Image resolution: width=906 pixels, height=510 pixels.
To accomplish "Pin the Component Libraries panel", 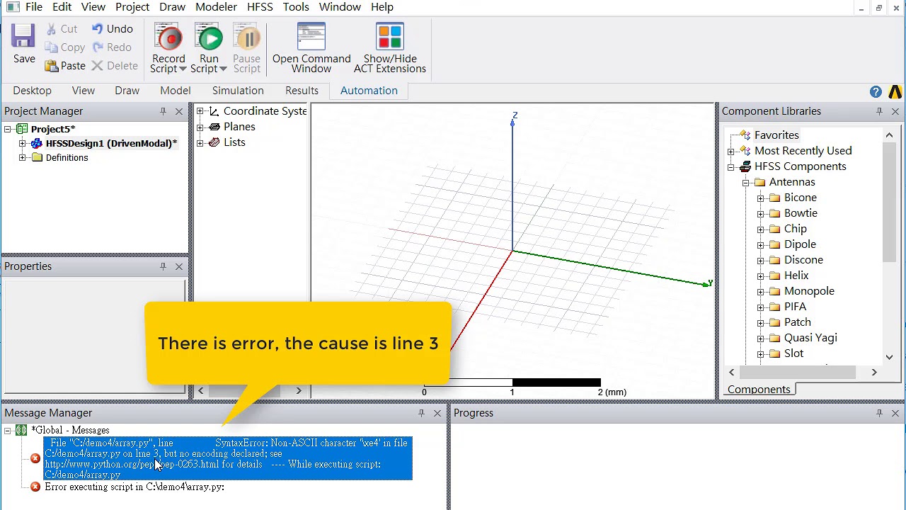I will (x=879, y=111).
